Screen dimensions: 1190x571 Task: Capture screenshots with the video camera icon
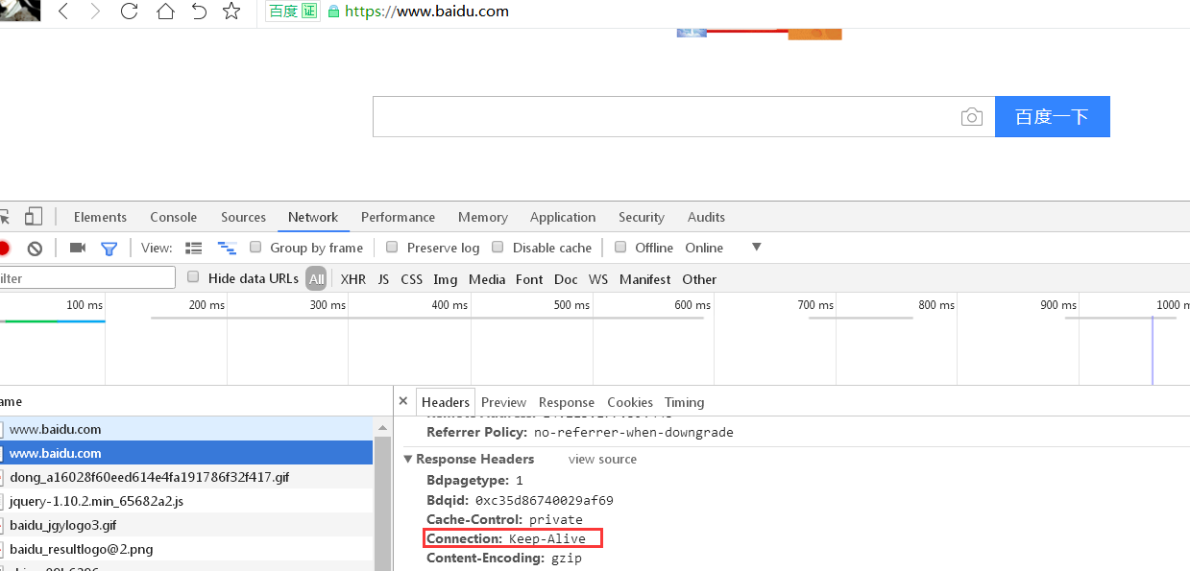pos(78,248)
